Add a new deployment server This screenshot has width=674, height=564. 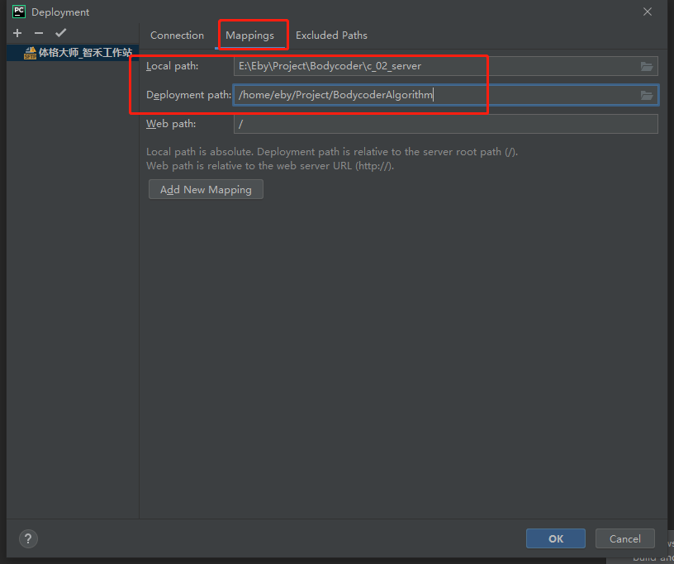pos(16,33)
